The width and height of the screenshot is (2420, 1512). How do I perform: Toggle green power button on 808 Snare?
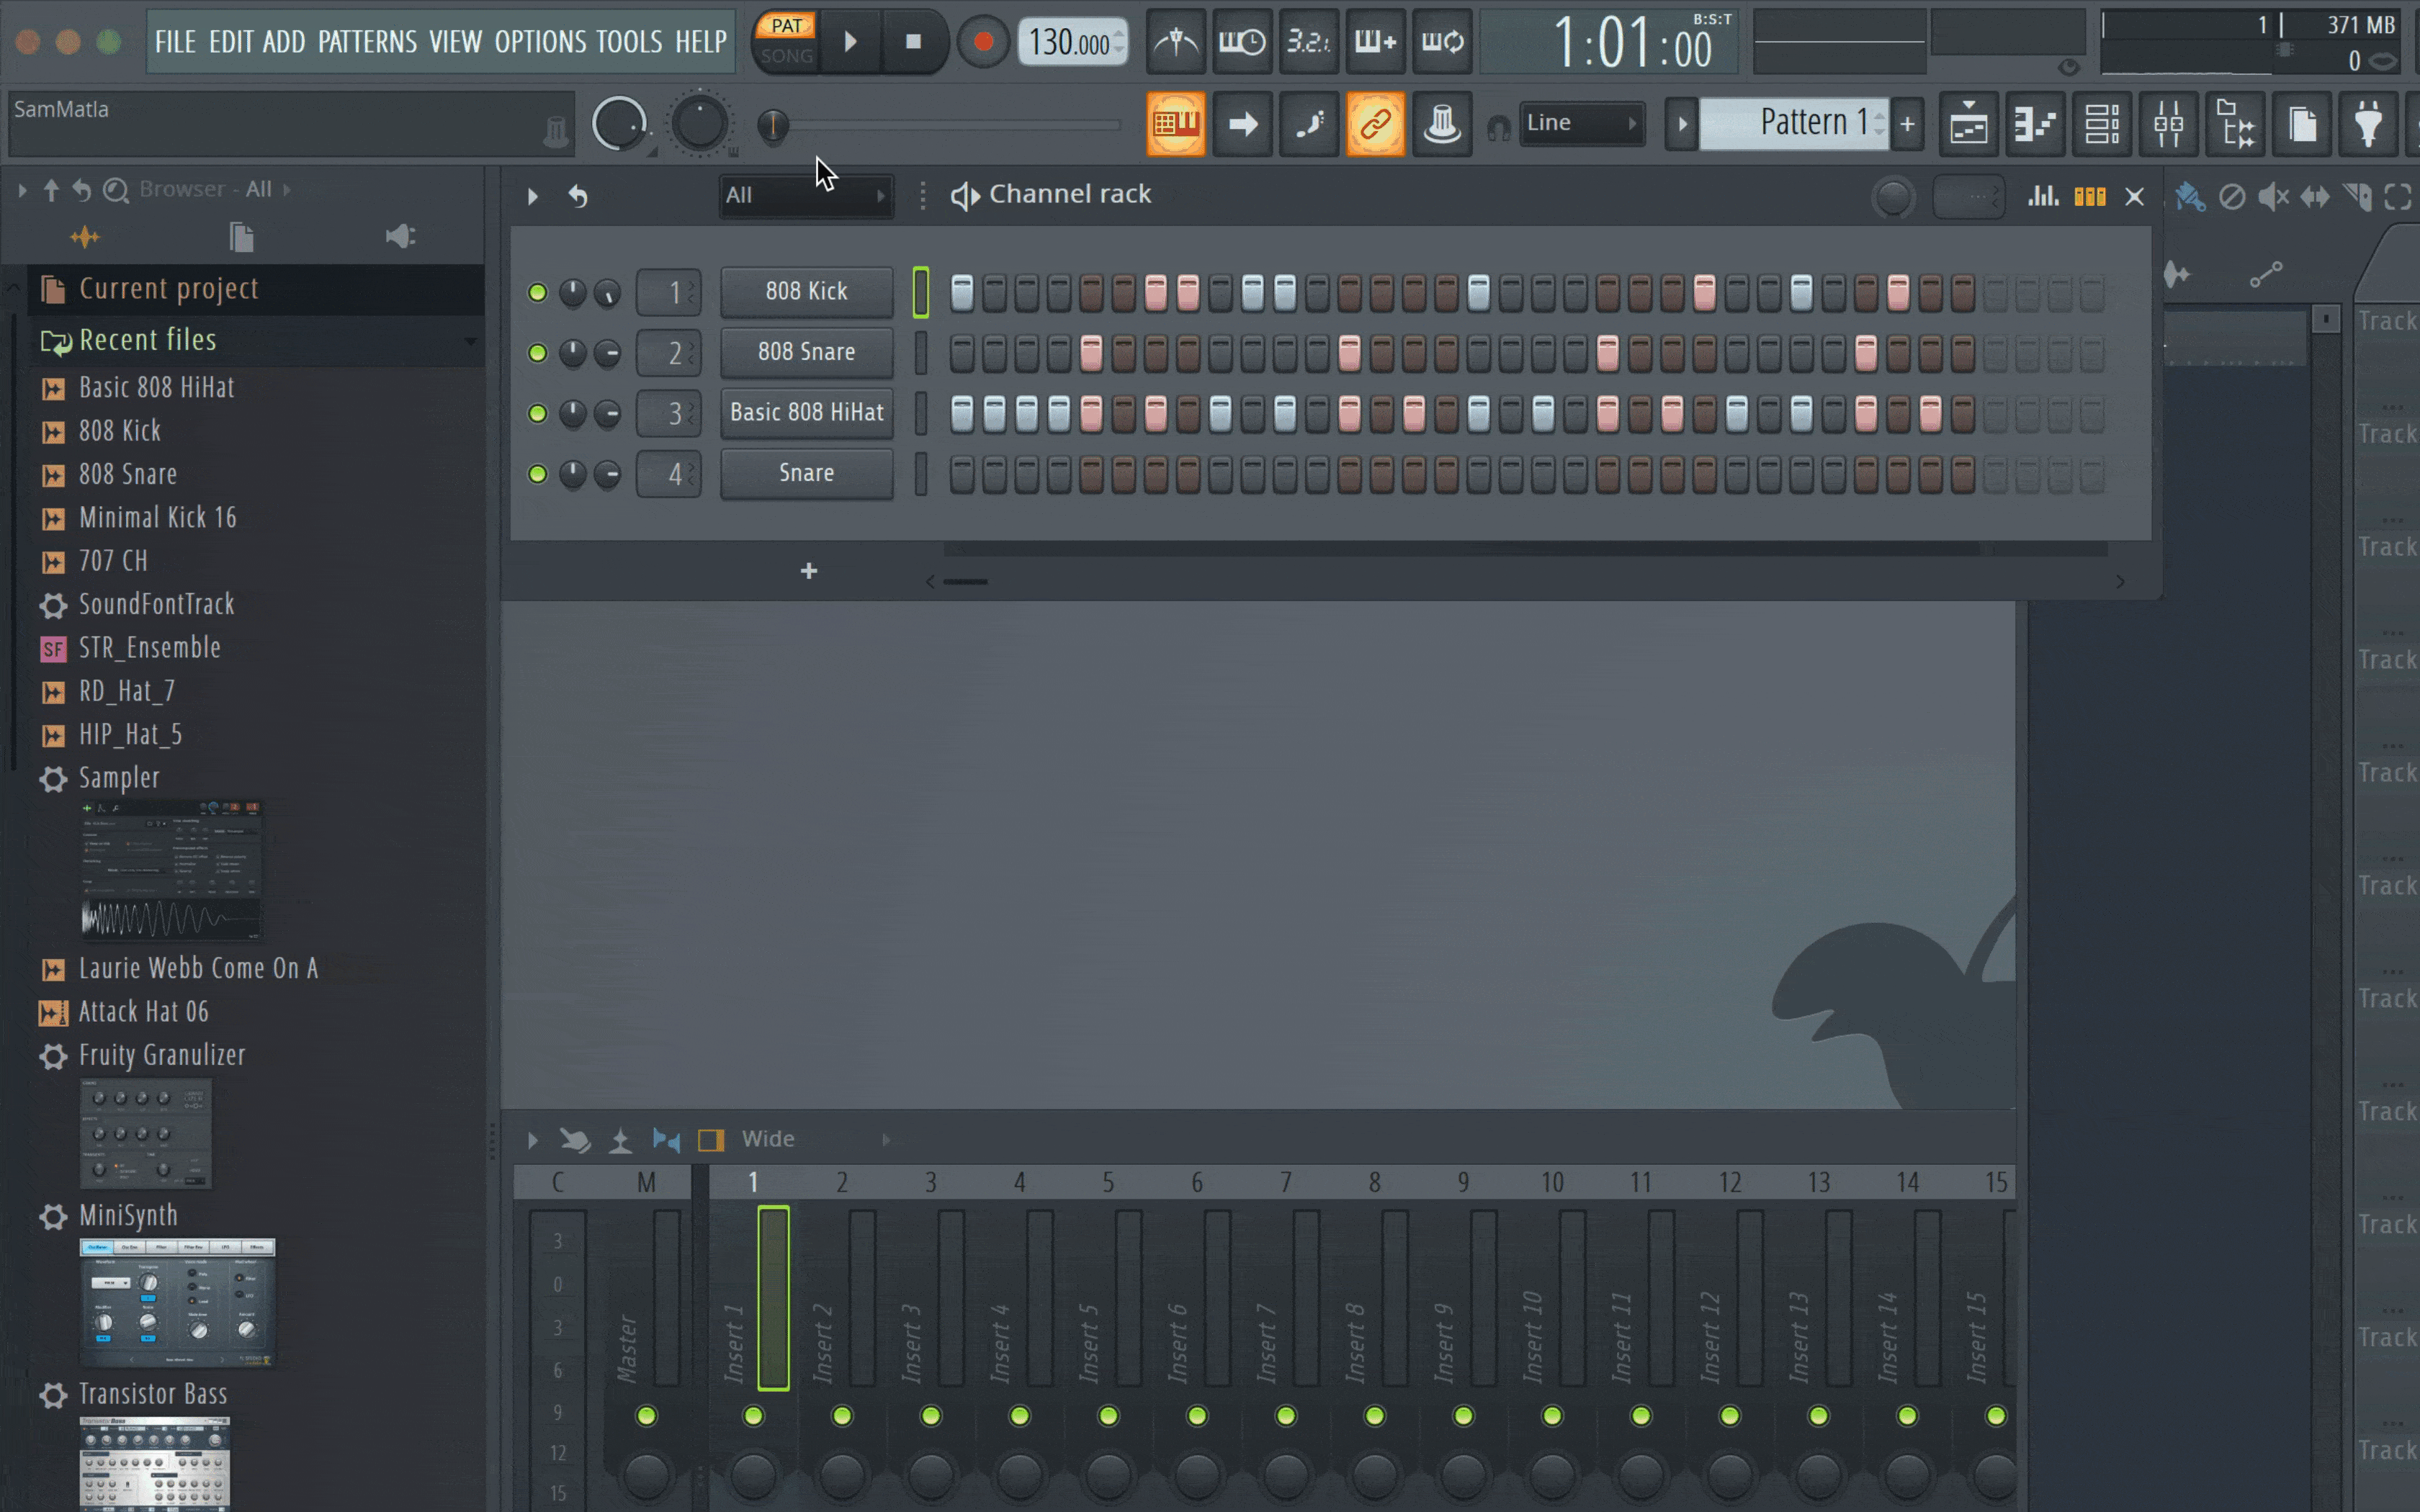(535, 352)
